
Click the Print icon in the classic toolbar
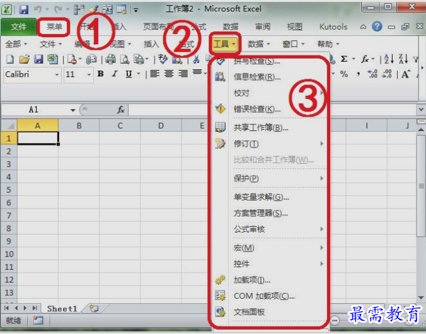pyautogui.click(x=110, y=59)
